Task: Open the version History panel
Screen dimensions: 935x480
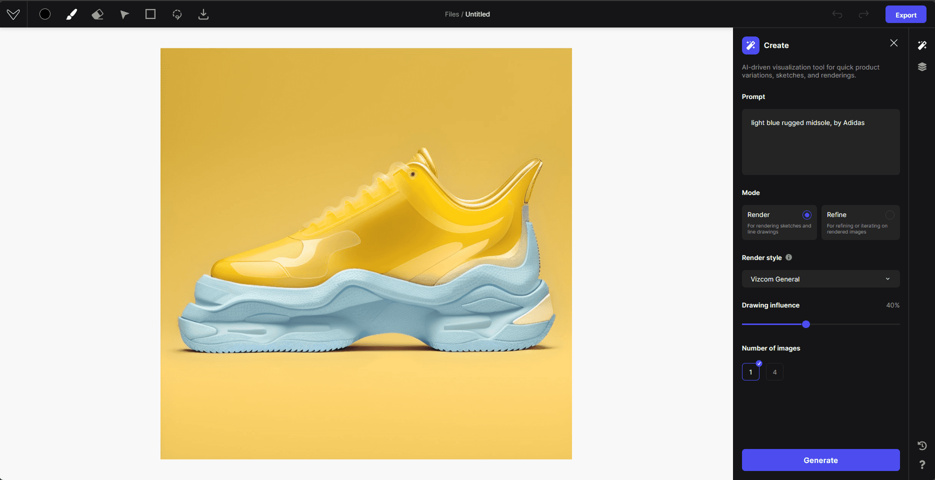Action: 922,445
